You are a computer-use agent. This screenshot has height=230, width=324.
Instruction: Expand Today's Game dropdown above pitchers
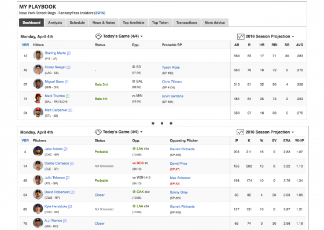tap(123, 132)
